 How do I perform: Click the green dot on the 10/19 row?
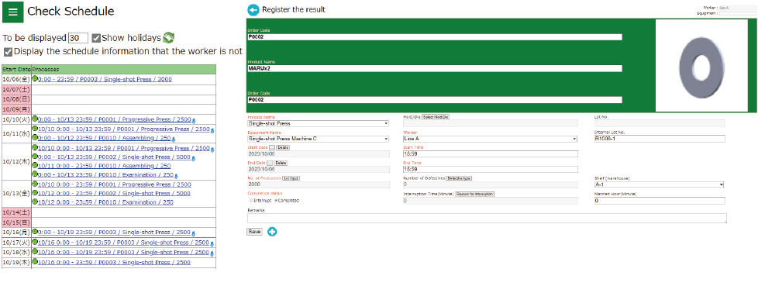coord(36,261)
